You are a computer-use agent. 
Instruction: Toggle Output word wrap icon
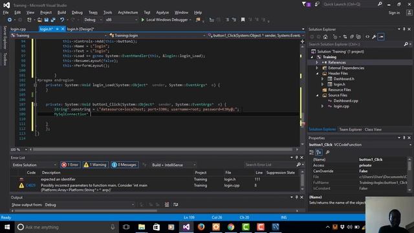(x=175, y=205)
